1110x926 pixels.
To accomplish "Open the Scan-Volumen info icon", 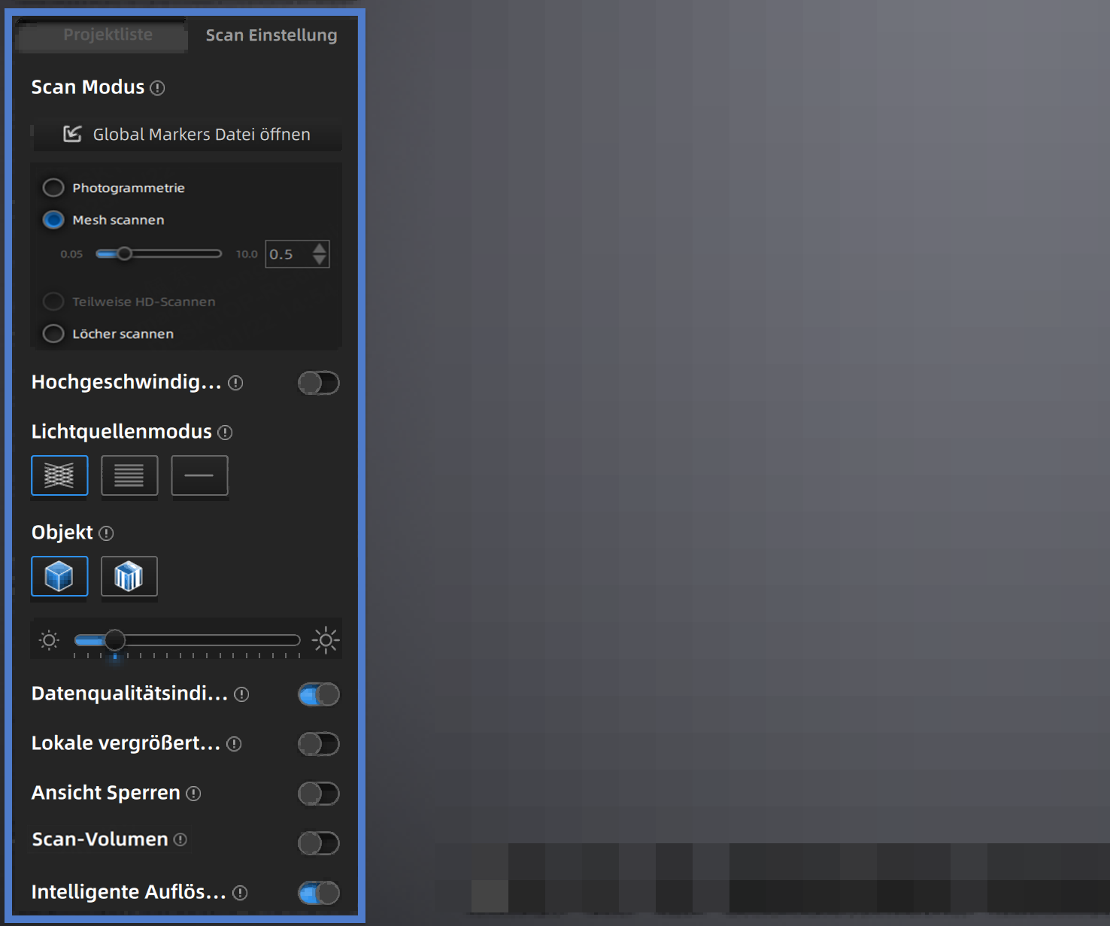I will coord(180,839).
